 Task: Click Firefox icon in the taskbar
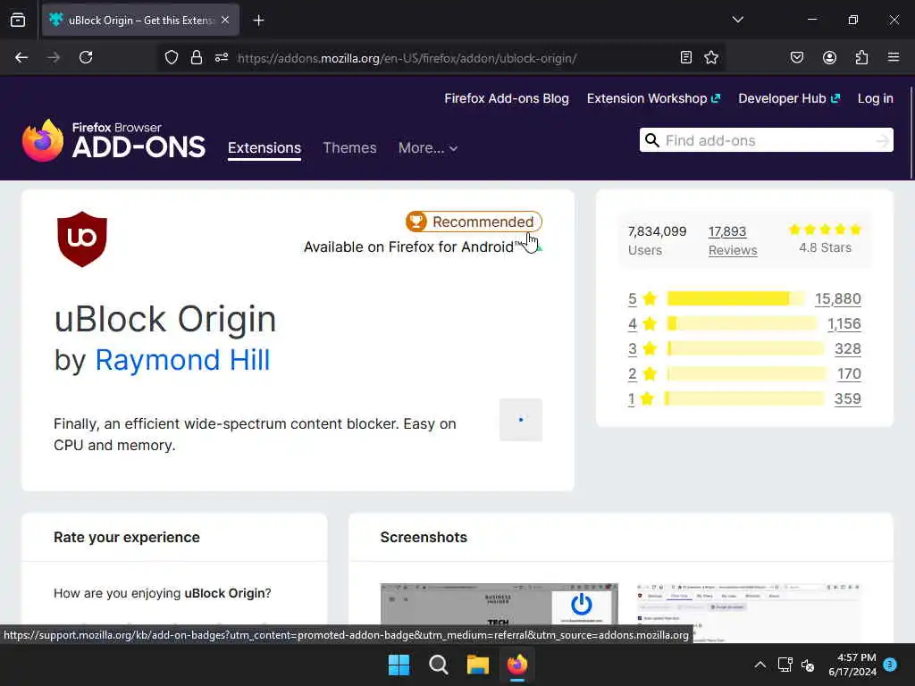517,665
